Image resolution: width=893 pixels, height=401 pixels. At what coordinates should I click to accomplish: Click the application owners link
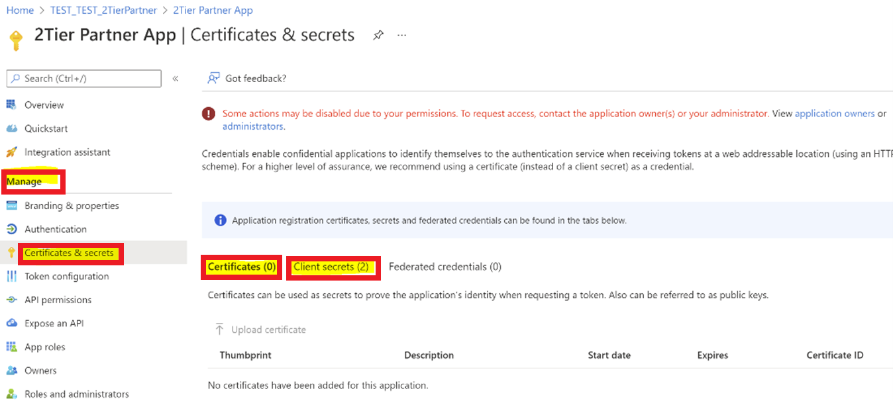tap(835, 114)
